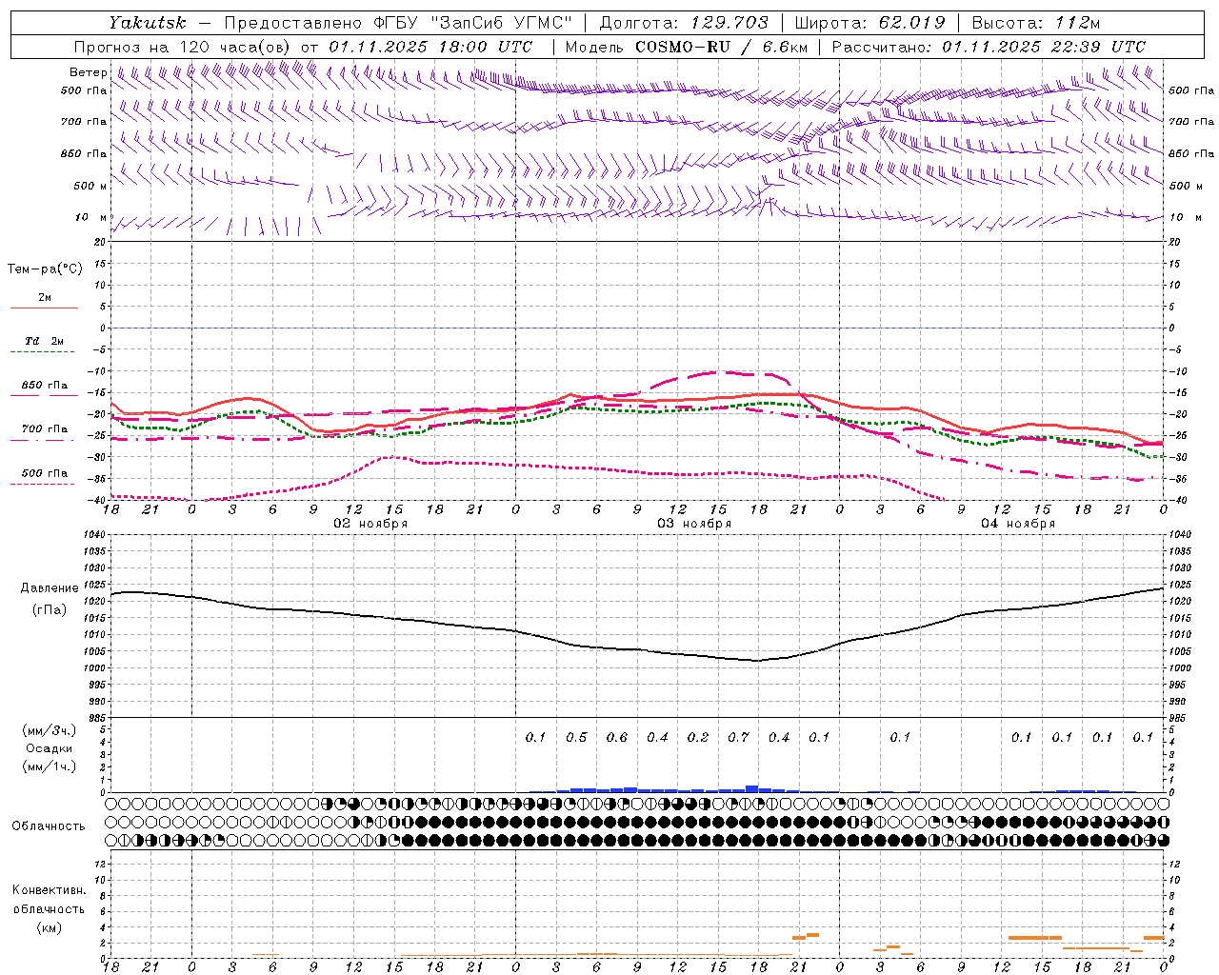Click the right-side '500 гПа' wind label
Viewport: 1219px width, 975px height.
(x=1191, y=90)
